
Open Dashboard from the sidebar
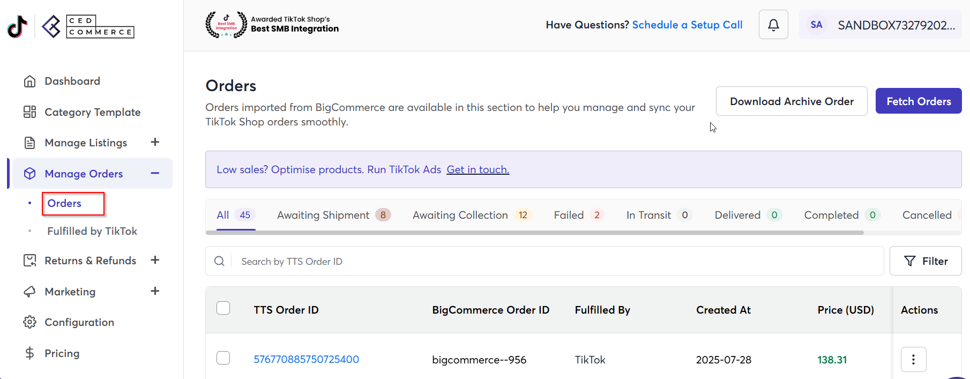click(72, 81)
